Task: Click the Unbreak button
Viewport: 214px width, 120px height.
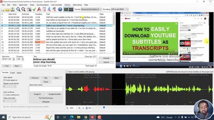Action: [106, 58]
